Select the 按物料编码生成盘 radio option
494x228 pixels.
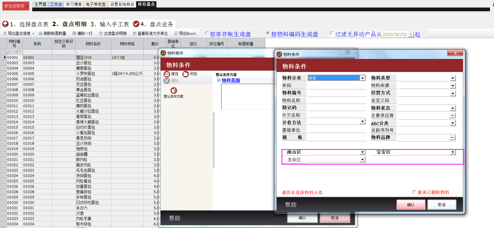(x=268, y=33)
